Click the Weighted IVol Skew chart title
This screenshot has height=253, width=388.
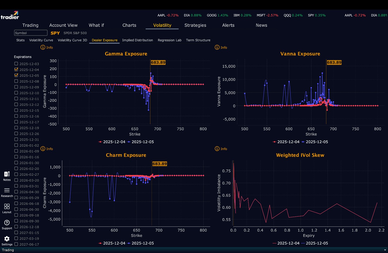[x=300, y=155]
